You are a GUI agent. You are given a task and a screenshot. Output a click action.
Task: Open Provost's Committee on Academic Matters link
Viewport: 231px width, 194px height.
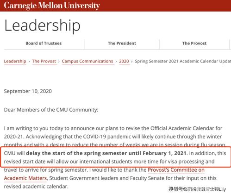pos(176,170)
